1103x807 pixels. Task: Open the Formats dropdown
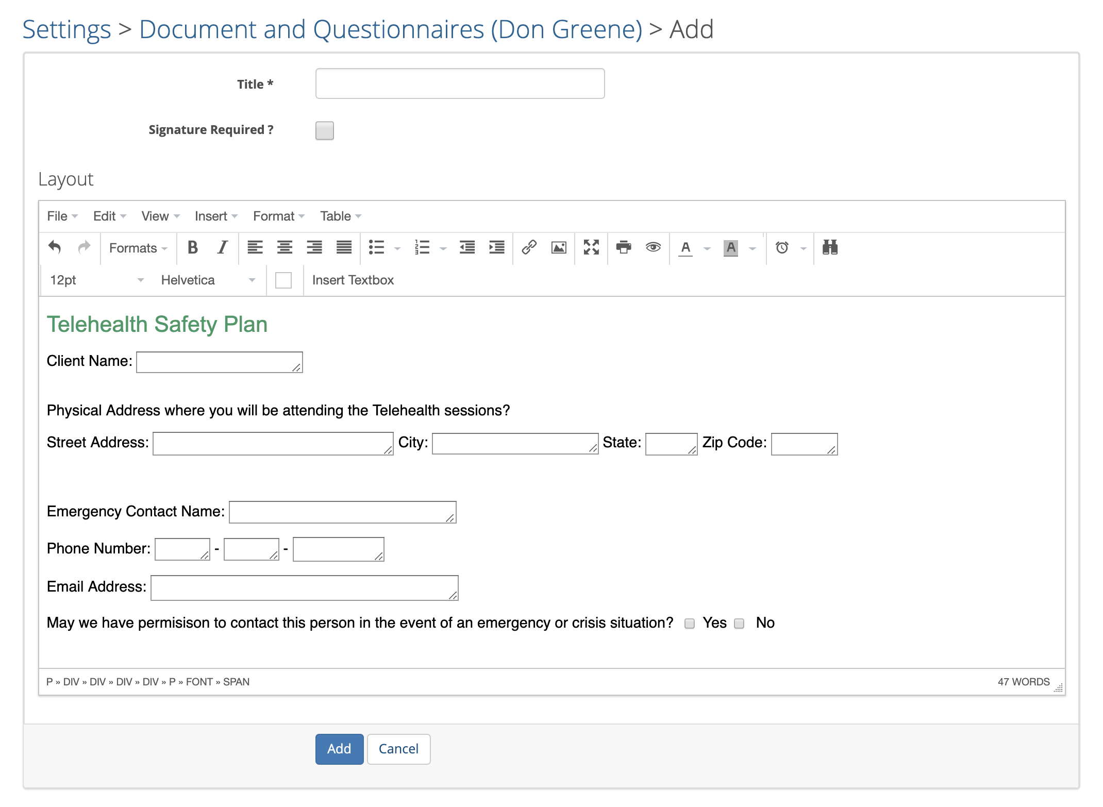pyautogui.click(x=137, y=248)
